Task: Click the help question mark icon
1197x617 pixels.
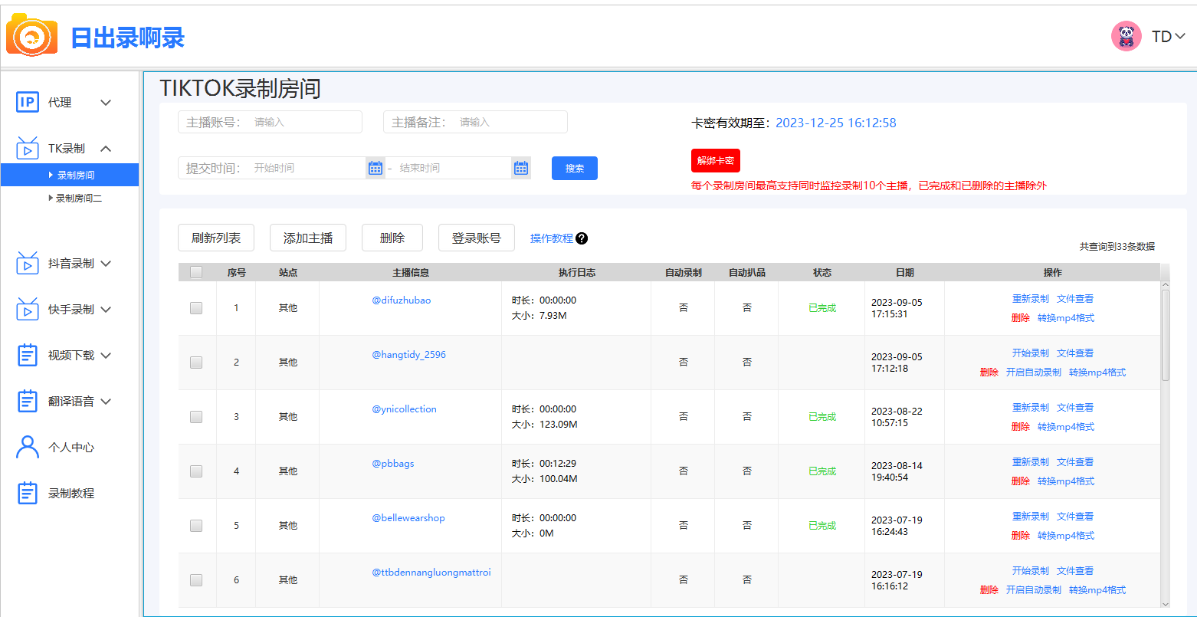Action: pos(582,238)
